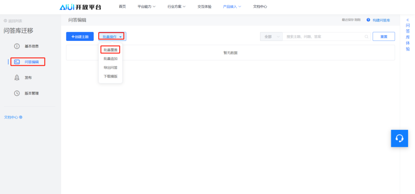Viewport: 415px width, 194px height.
Task: Select 批量覆盖 from the menu
Action: point(110,50)
